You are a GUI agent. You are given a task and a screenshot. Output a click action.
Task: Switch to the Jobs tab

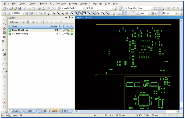[42, 111]
